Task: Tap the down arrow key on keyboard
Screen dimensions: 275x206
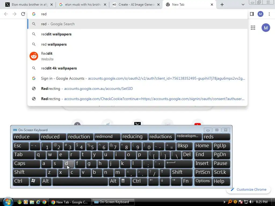Action: (165, 182)
